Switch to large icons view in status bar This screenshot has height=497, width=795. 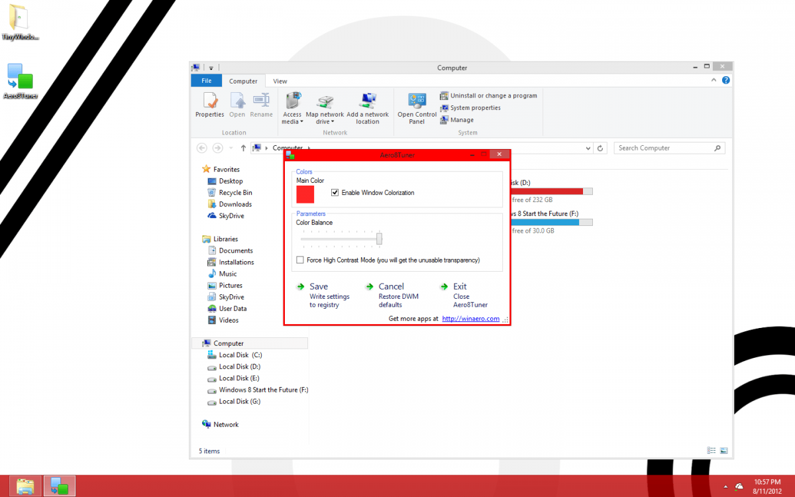(x=723, y=451)
